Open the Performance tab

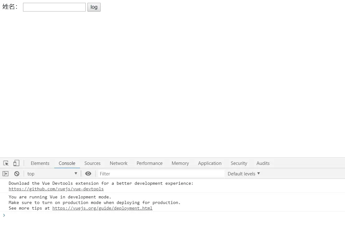pos(150,163)
